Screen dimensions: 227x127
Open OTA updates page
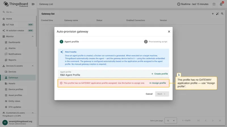[x=18, y=107]
